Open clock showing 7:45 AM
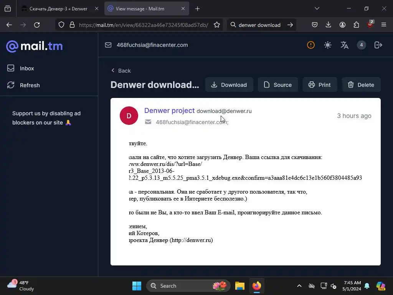The image size is (393, 295). (352, 286)
